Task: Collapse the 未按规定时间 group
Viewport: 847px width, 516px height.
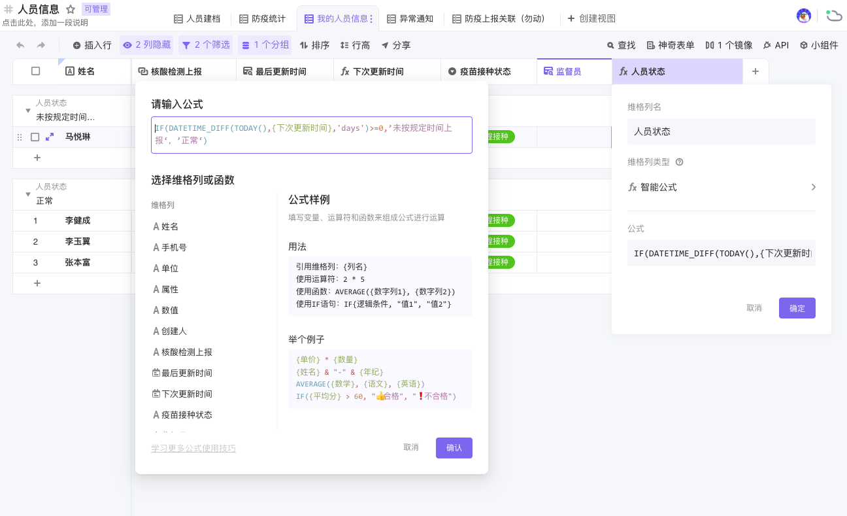Action: click(27, 111)
